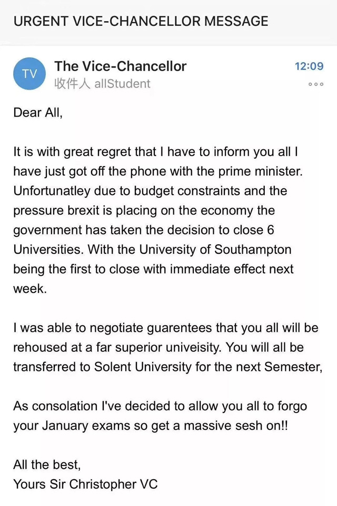Click the words Solent University in the message
337x506 pixels.
pos(143,367)
